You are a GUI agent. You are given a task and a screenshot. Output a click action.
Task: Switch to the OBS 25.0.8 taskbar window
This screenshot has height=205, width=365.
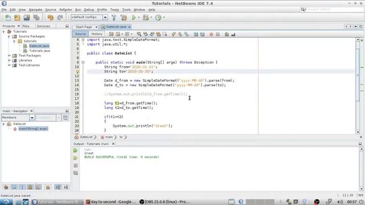click(165, 202)
